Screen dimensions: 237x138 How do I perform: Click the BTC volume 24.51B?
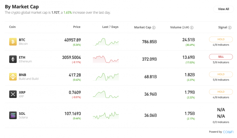pyautogui.click(x=189, y=40)
